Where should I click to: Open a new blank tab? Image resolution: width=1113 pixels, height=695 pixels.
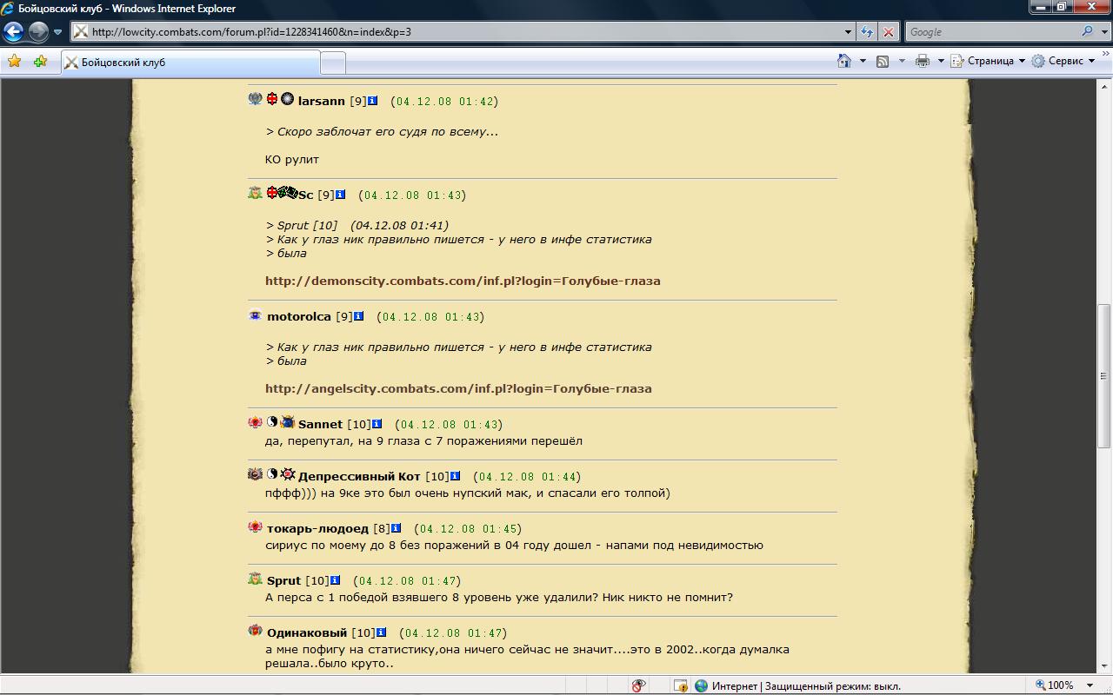tap(333, 63)
